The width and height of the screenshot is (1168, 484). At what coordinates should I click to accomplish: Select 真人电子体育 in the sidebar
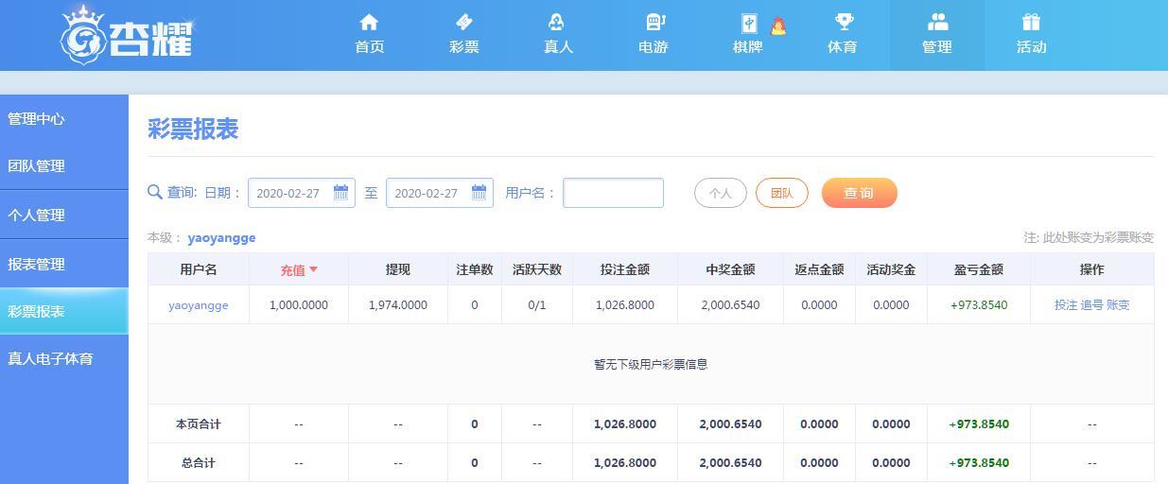[x=64, y=358]
